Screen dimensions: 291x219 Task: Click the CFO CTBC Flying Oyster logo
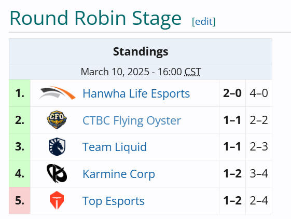pyautogui.click(x=57, y=120)
